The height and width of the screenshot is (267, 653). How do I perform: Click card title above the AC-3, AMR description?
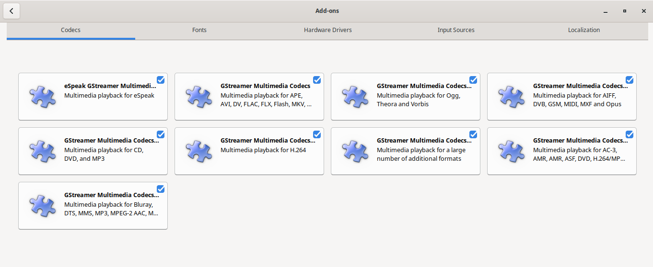tap(580, 141)
